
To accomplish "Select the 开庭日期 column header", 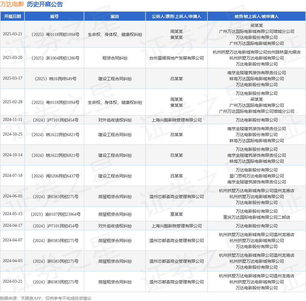I will [x=13, y=16].
